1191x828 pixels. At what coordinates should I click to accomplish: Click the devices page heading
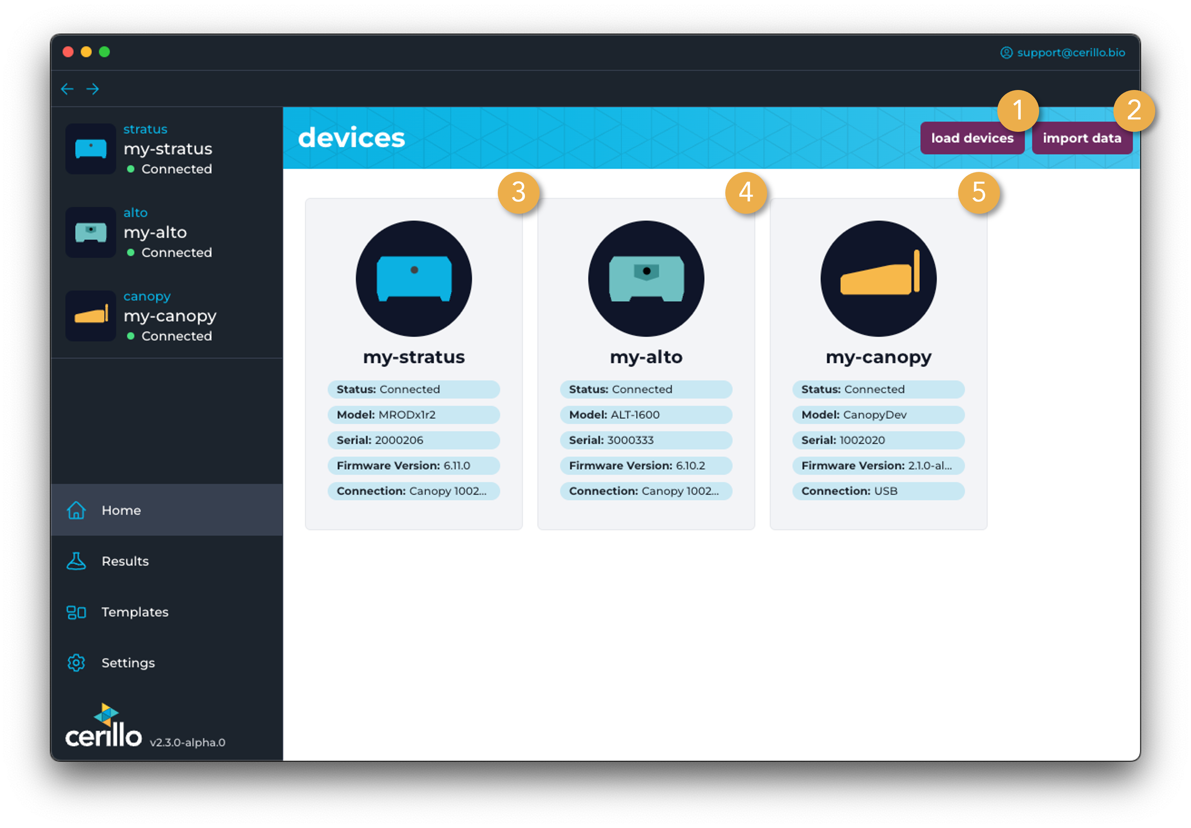click(351, 137)
